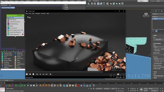
Task: Stop the video in media player
Action: [33, 74]
